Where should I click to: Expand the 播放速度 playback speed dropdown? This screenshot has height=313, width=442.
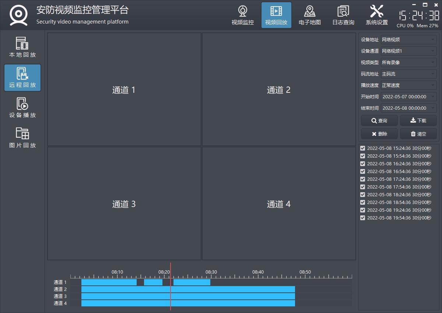[x=408, y=85]
